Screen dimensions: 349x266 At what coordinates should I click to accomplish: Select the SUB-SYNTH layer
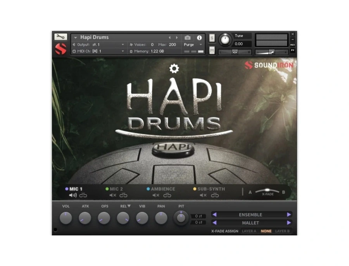[x=211, y=189]
